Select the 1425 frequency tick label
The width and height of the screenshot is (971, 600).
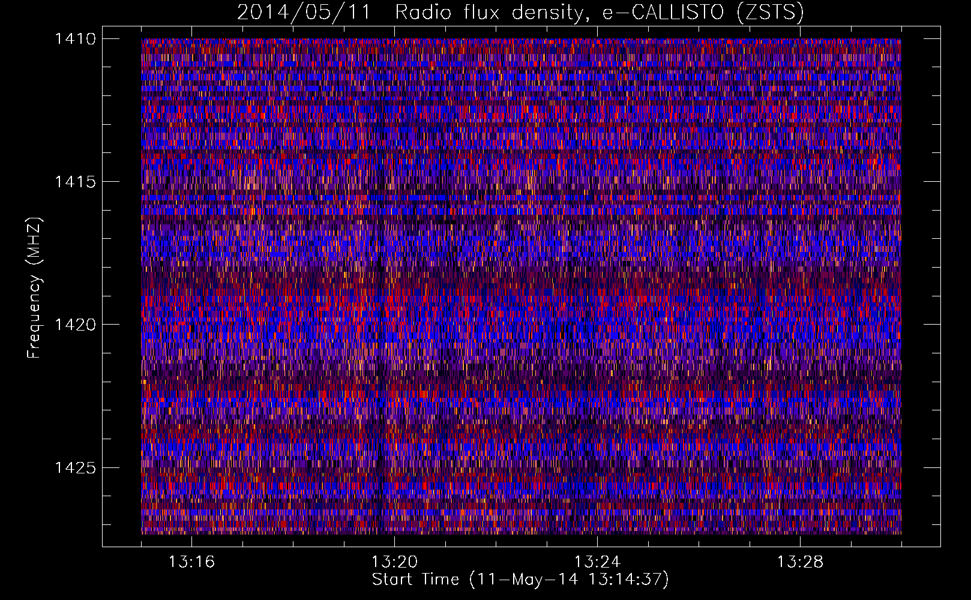pyautogui.click(x=75, y=467)
